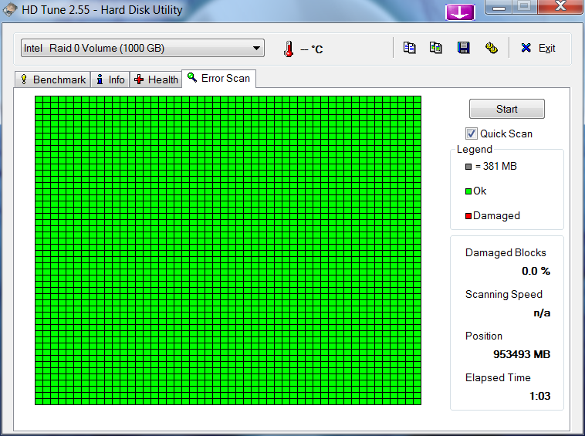Toggle the Quick Scan checkbox
Image resolution: width=585 pixels, height=436 pixels.
point(472,134)
